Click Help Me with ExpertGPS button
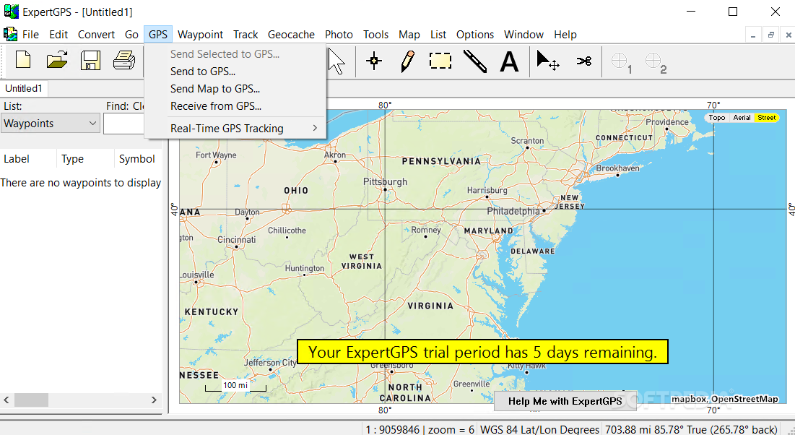This screenshot has width=795, height=435. 565,401
